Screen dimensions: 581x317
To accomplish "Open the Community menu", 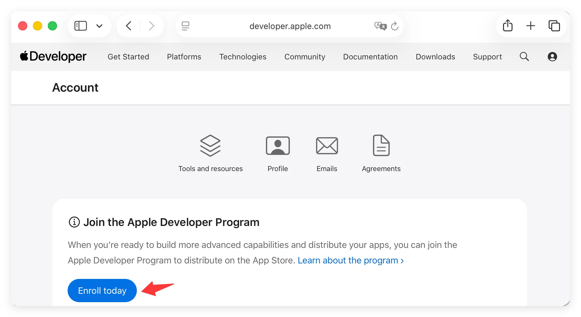I will (x=305, y=57).
